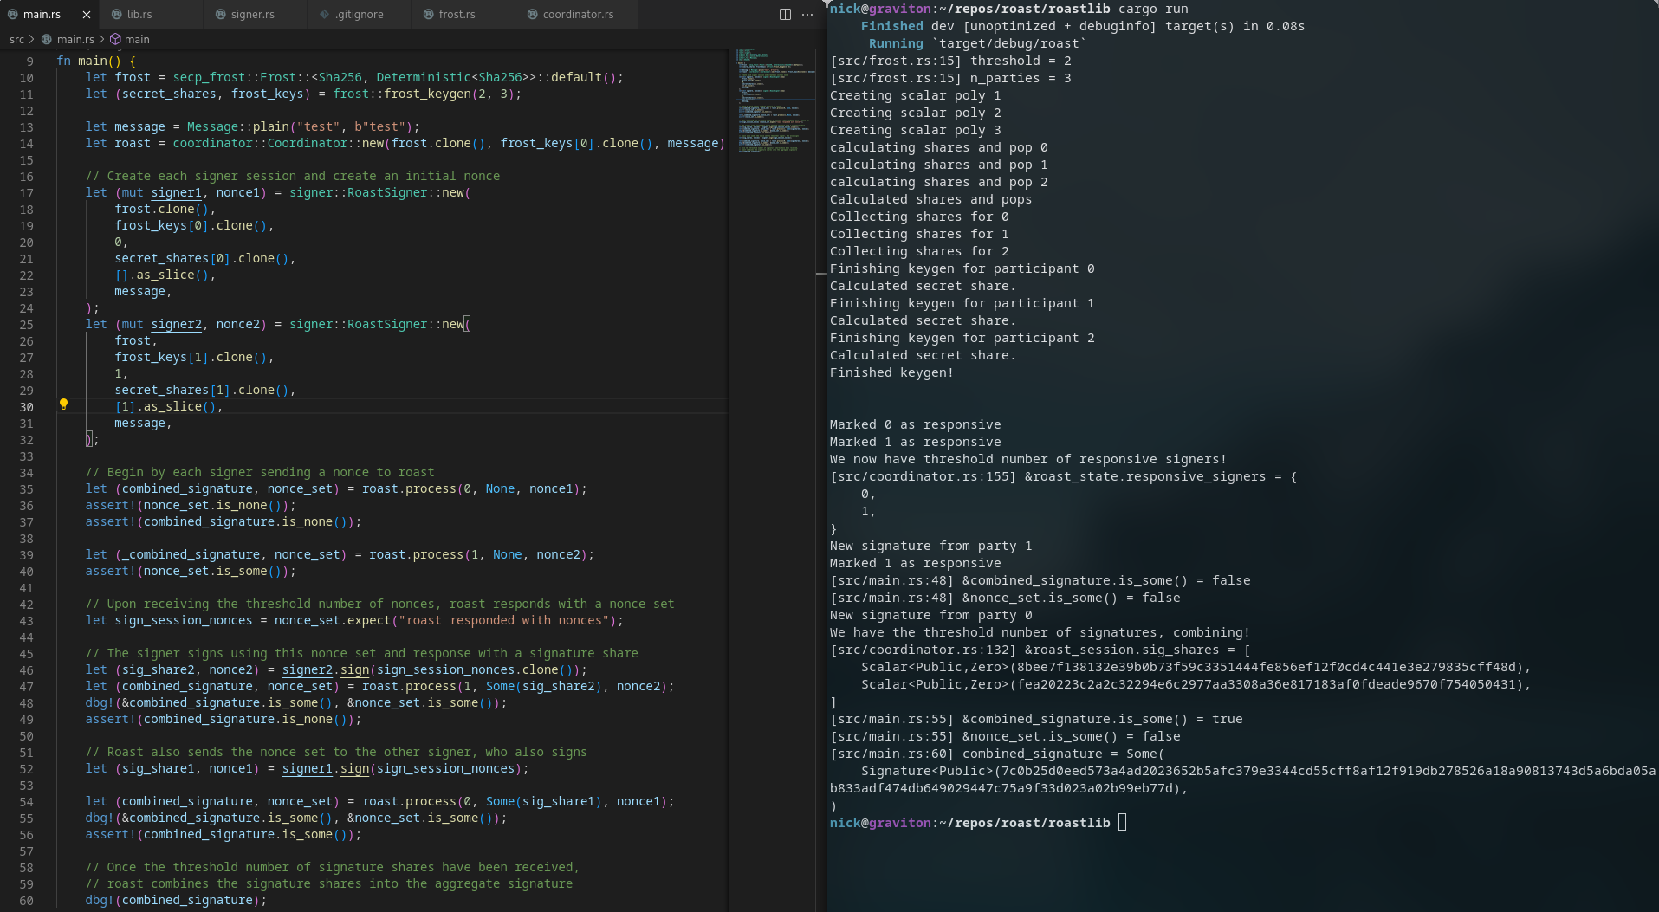Image resolution: width=1659 pixels, height=912 pixels.
Task: Click the 'signer2.sign' call on line 46
Action: coord(326,670)
